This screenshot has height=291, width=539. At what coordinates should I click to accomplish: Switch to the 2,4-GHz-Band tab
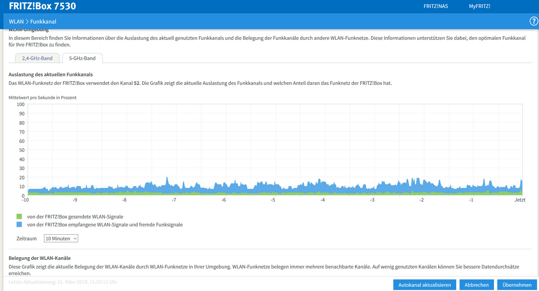[x=37, y=58]
